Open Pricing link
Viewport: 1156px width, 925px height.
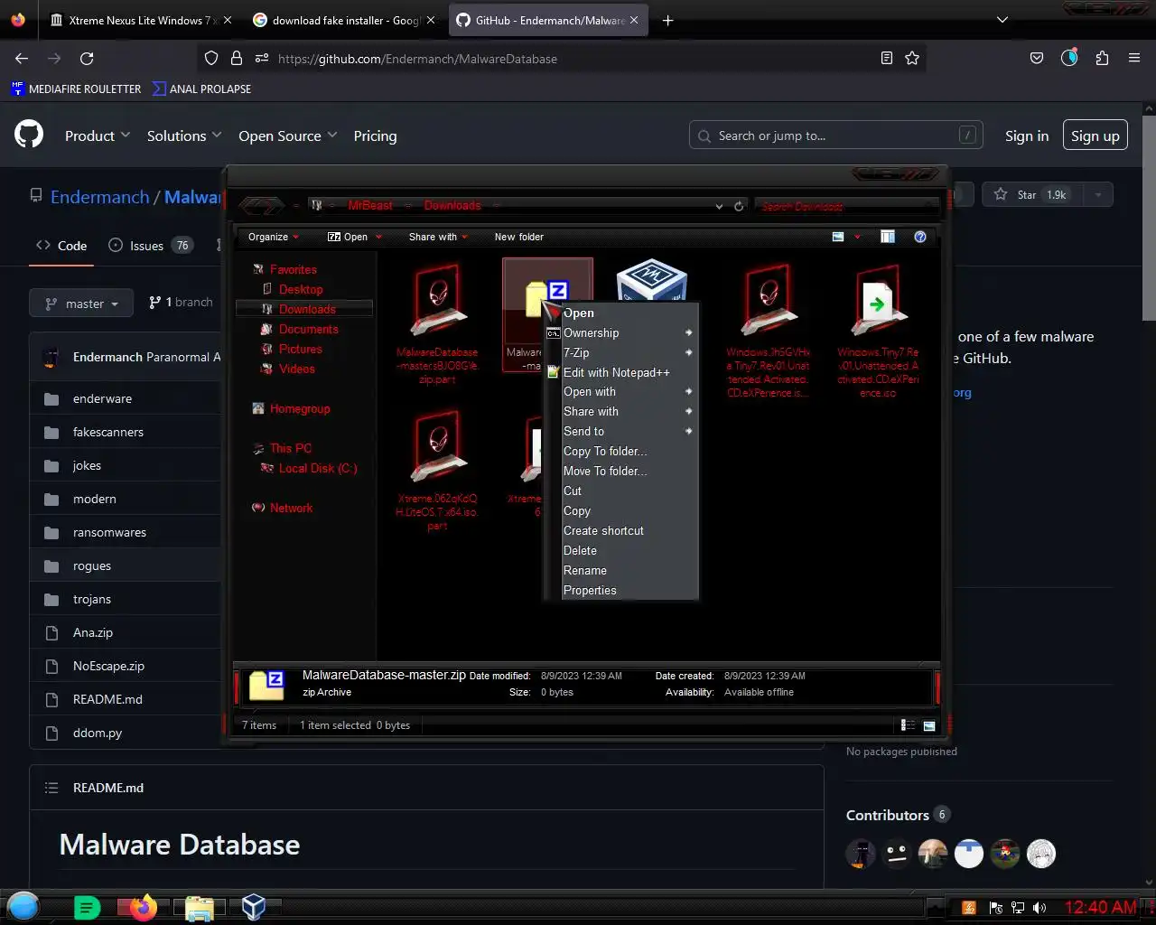tap(375, 135)
